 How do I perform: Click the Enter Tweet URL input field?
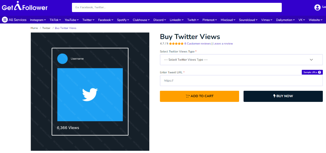[x=241, y=80]
